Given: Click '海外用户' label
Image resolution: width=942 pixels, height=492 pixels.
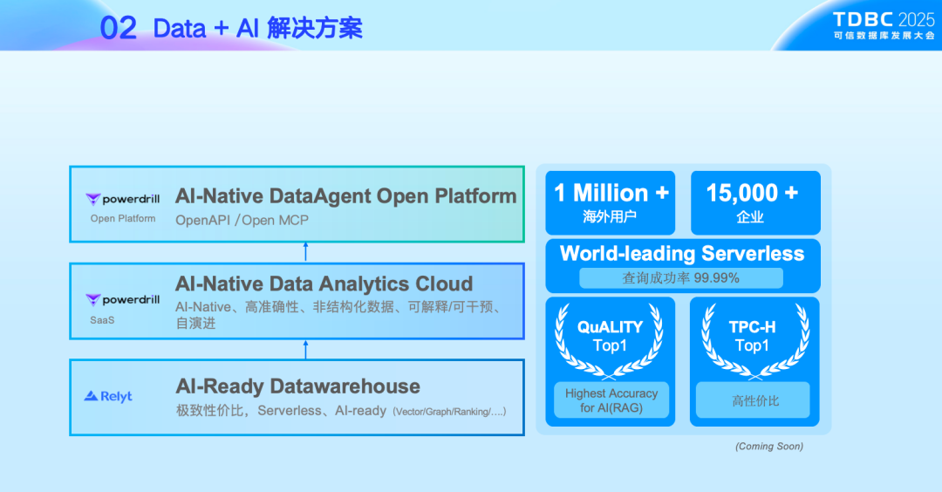Looking at the screenshot, I should [610, 217].
